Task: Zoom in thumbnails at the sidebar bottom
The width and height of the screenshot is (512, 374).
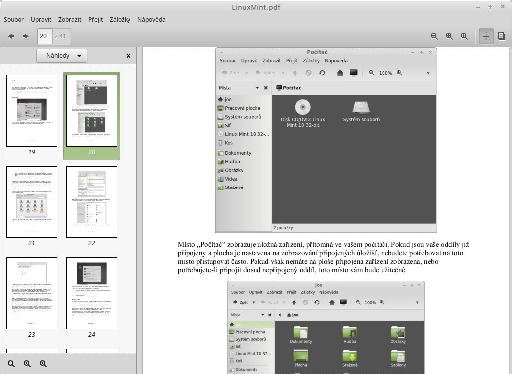Action: [27, 363]
